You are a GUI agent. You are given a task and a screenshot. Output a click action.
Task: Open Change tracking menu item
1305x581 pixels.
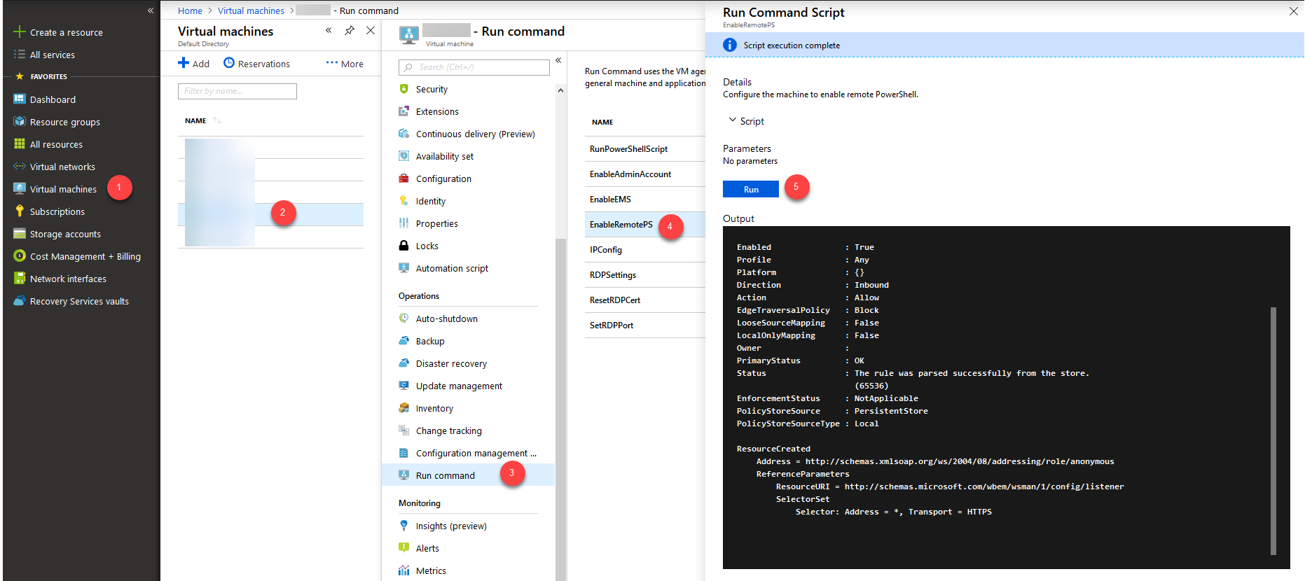tap(448, 430)
